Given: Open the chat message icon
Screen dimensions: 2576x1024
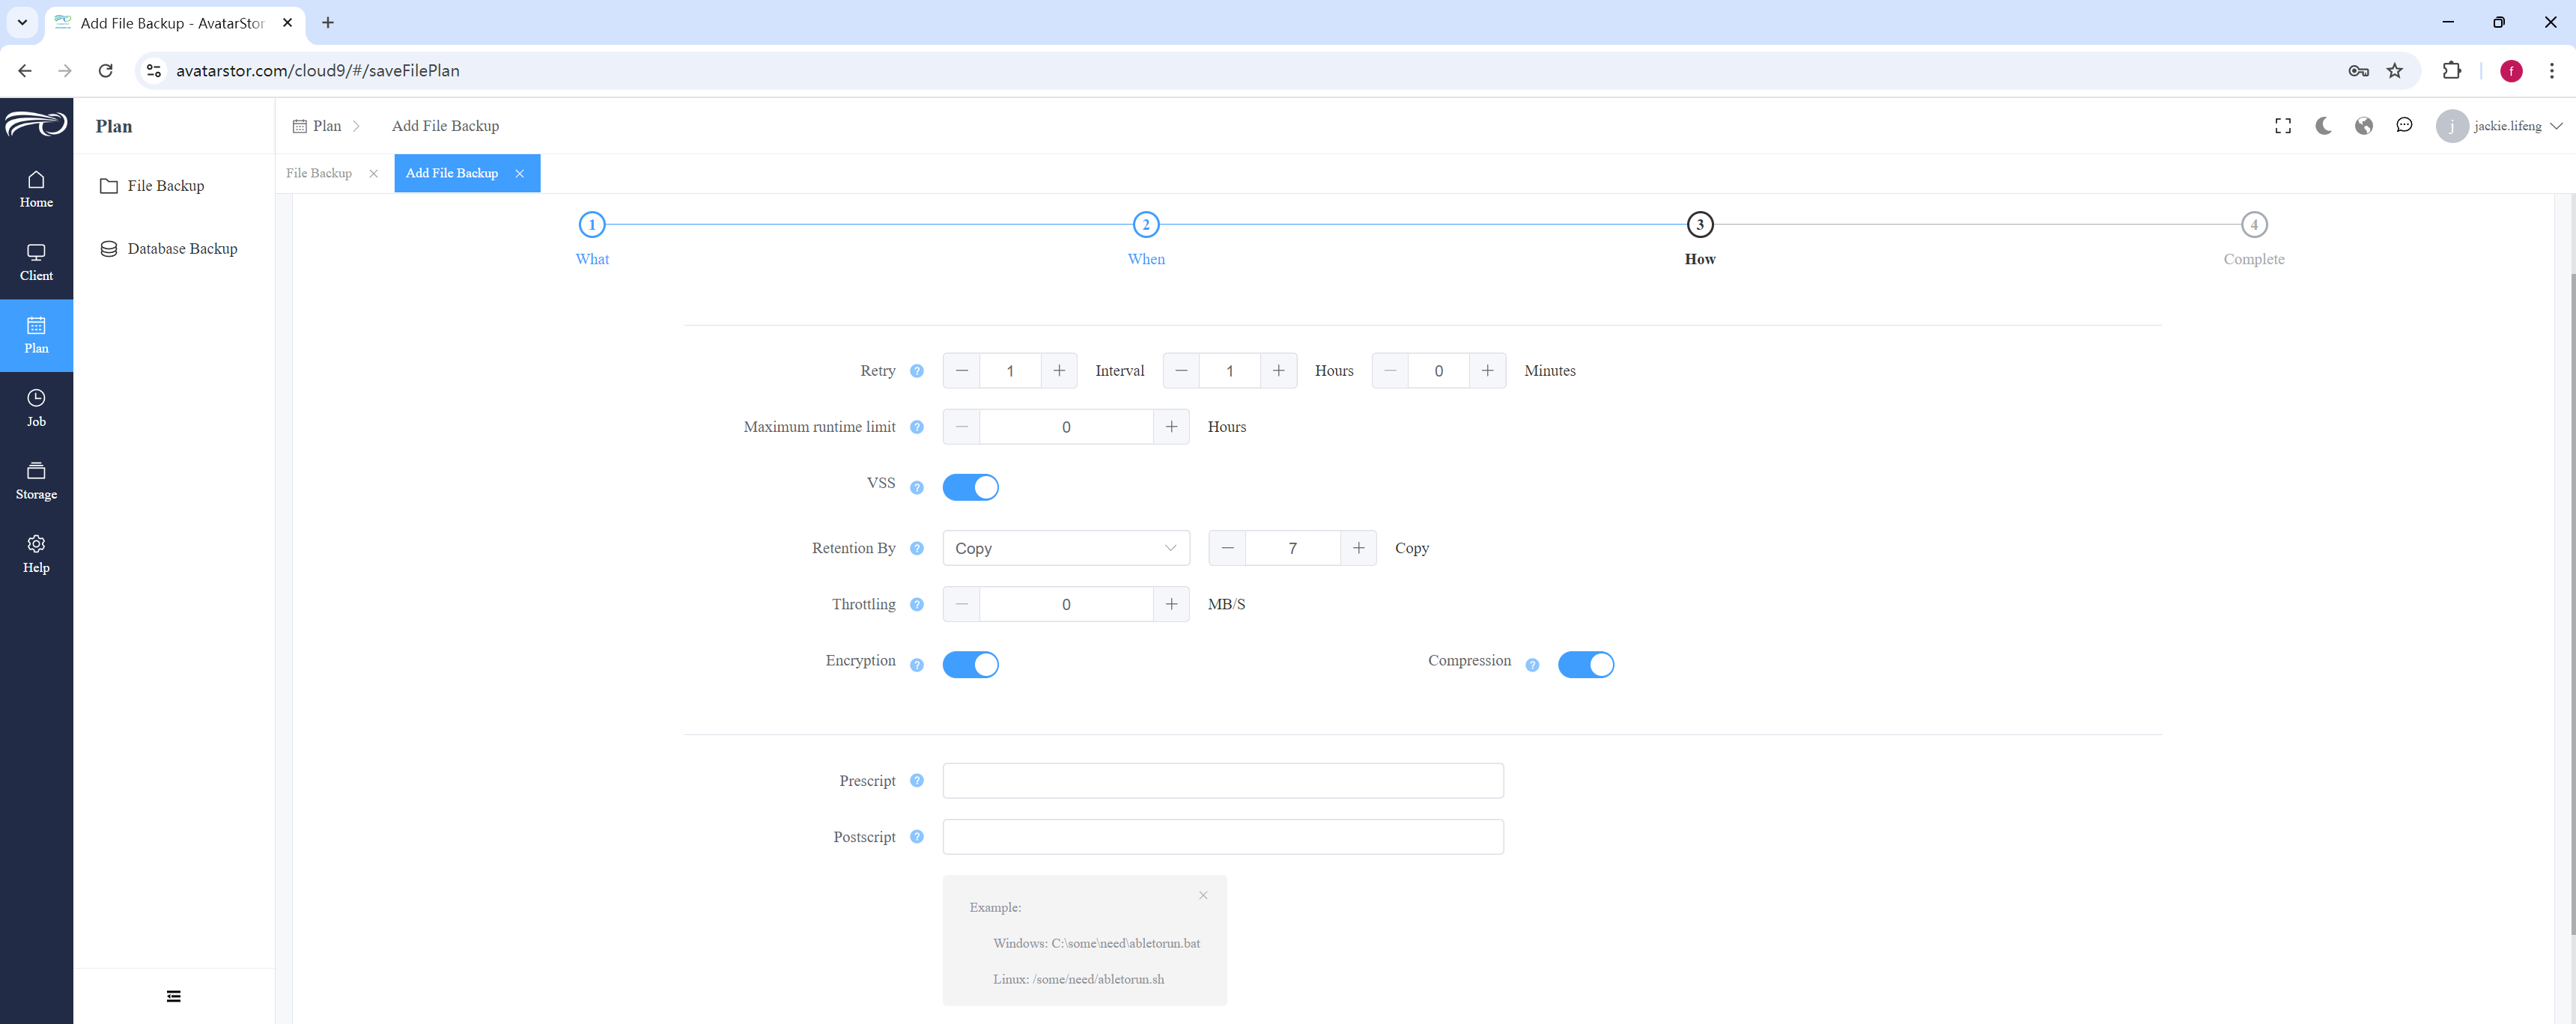Looking at the screenshot, I should pos(2404,125).
